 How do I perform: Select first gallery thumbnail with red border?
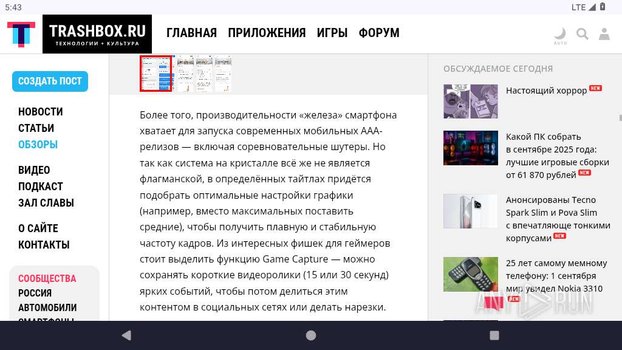point(156,74)
